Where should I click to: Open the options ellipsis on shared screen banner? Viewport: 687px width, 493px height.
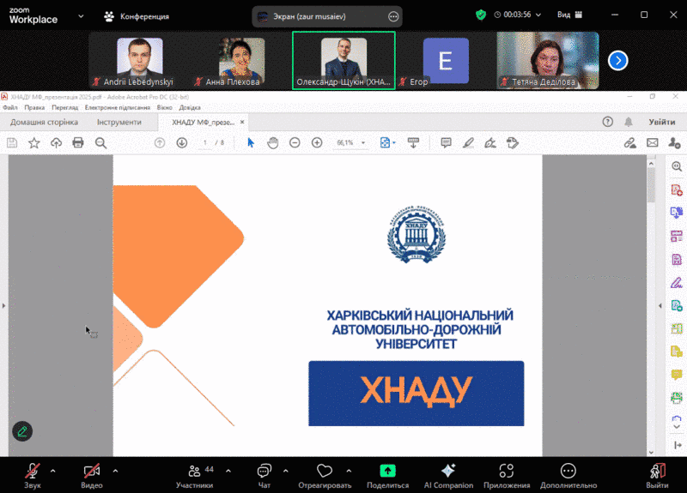[x=393, y=16]
